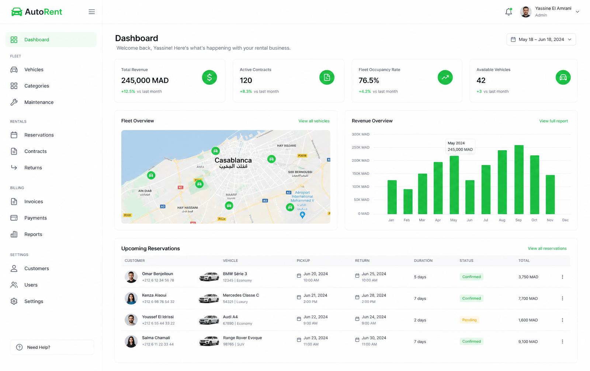Click the Total Revenue dollar icon

click(x=209, y=77)
